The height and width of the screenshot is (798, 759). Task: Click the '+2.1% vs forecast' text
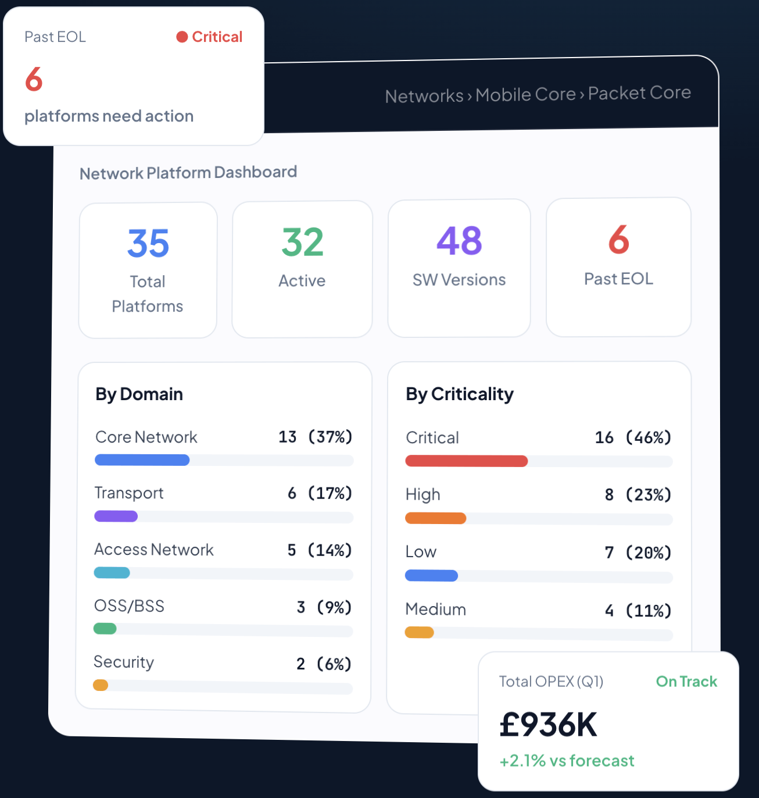pyautogui.click(x=567, y=761)
